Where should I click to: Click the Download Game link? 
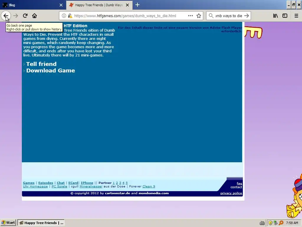pyautogui.click(x=50, y=70)
